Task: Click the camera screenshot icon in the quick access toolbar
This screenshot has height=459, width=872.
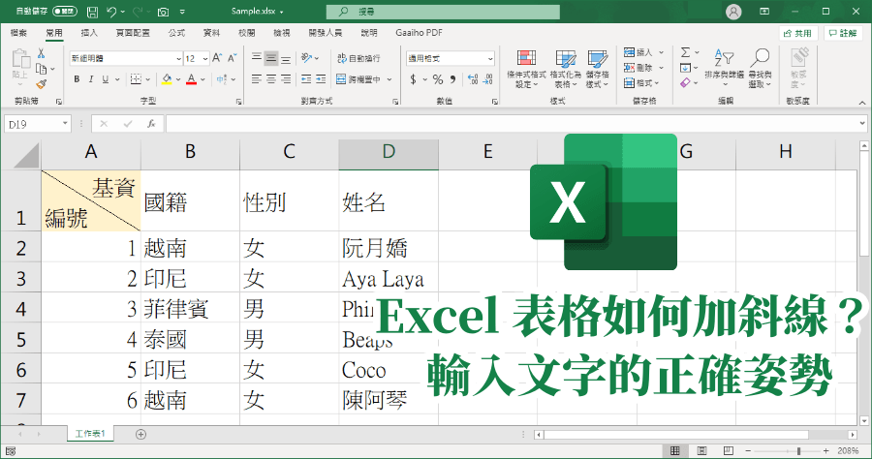Action: pos(163,12)
